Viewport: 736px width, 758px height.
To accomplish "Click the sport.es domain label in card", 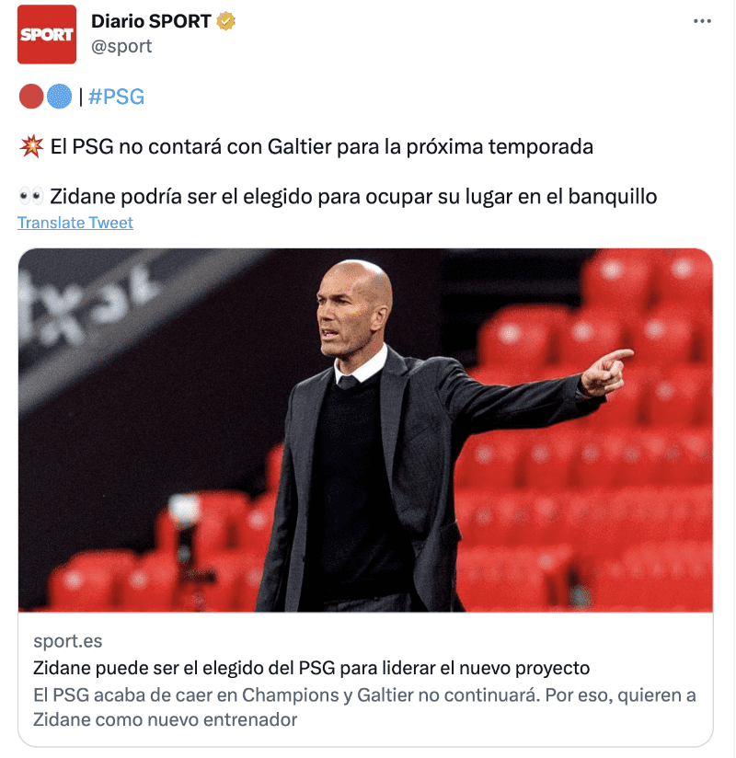I will pos(68,641).
